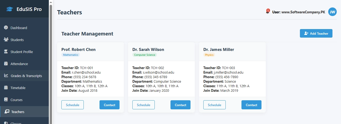
Task: Contact Dr. Sarah Wilson
Action: pyautogui.click(x=180, y=105)
